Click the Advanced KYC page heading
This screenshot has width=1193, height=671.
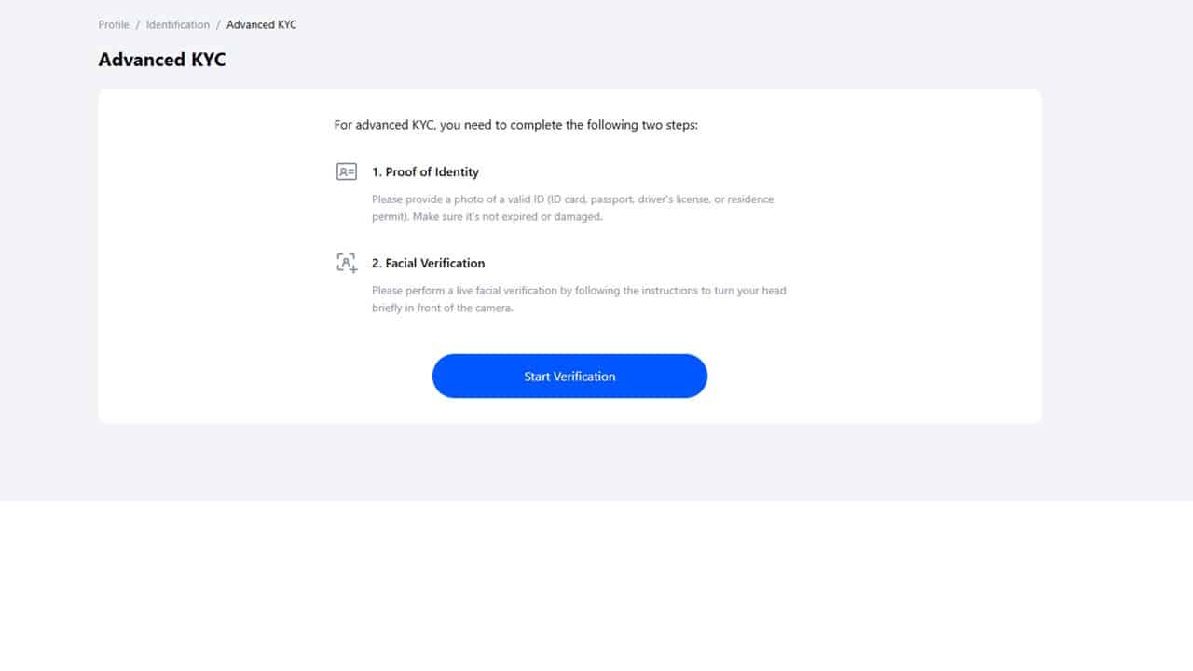tap(162, 60)
